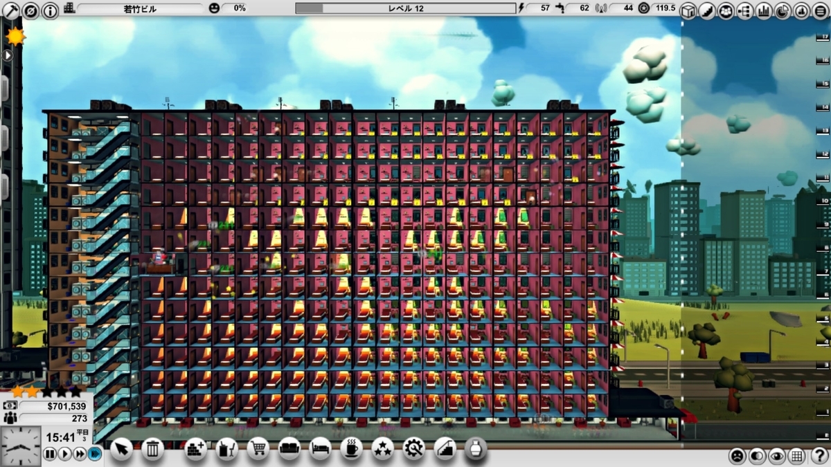Image resolution: width=831 pixels, height=467 pixels.
Task: Click the money bill icon
Action: pyautogui.click(x=10, y=406)
